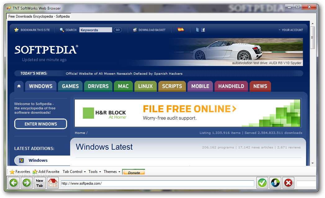The height and width of the screenshot is (198, 325).
Task: Click Add Favorite
Action: (46, 172)
